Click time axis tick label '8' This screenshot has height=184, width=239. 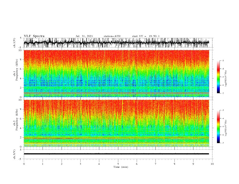point(174,164)
